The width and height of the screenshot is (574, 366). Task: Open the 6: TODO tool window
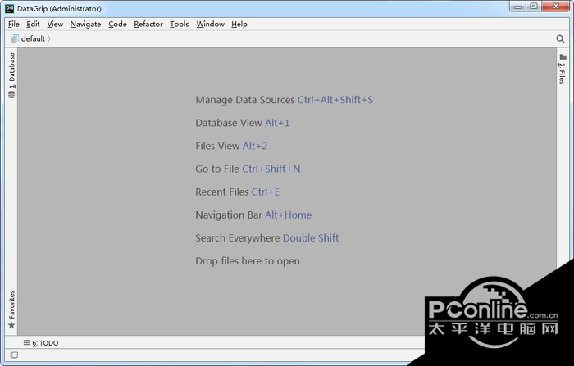pos(41,343)
